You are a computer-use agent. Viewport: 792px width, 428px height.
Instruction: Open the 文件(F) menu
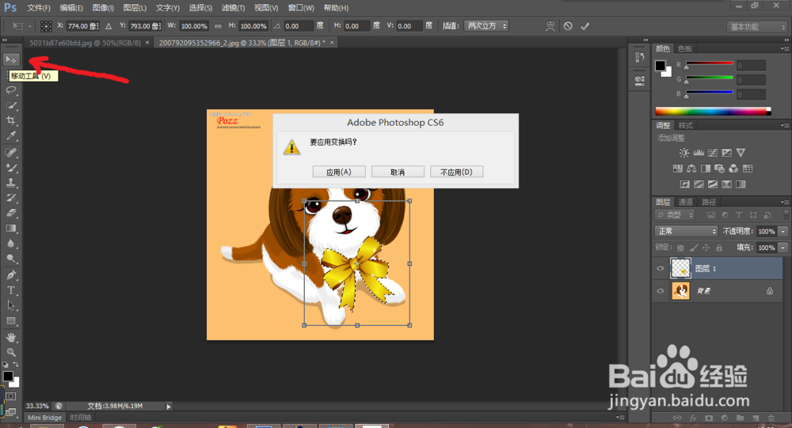click(39, 8)
